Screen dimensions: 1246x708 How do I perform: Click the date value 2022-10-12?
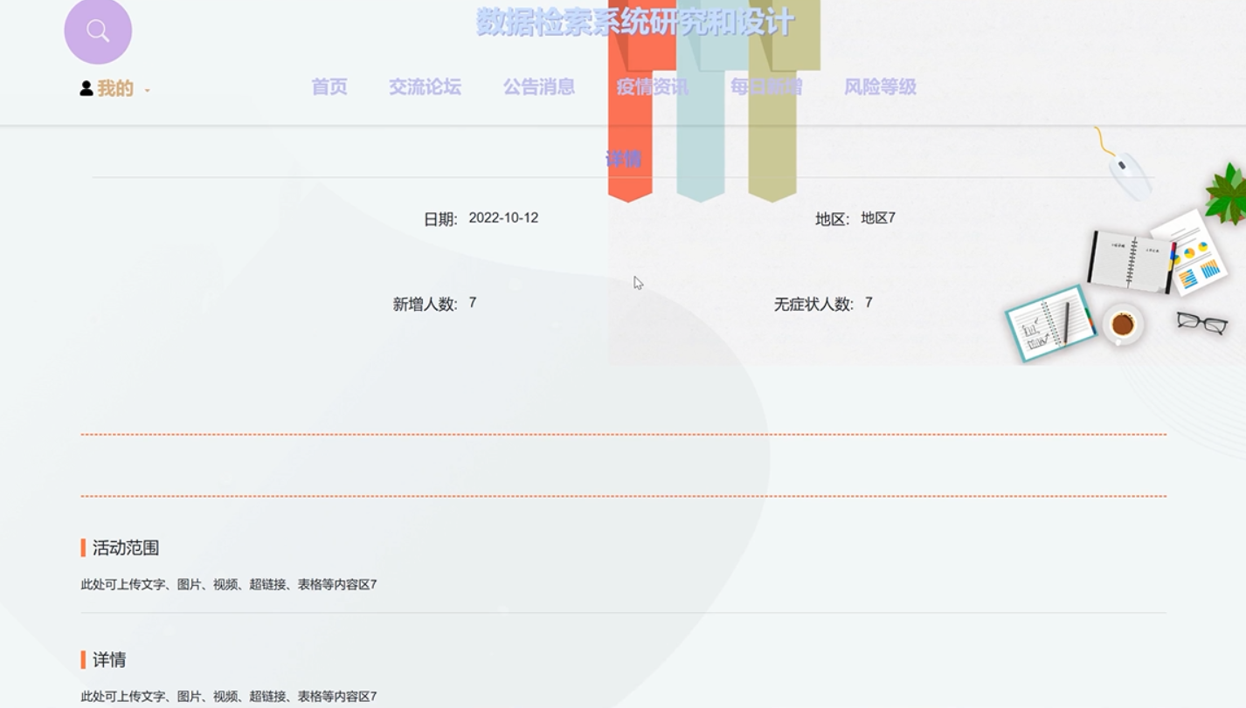pyautogui.click(x=505, y=217)
